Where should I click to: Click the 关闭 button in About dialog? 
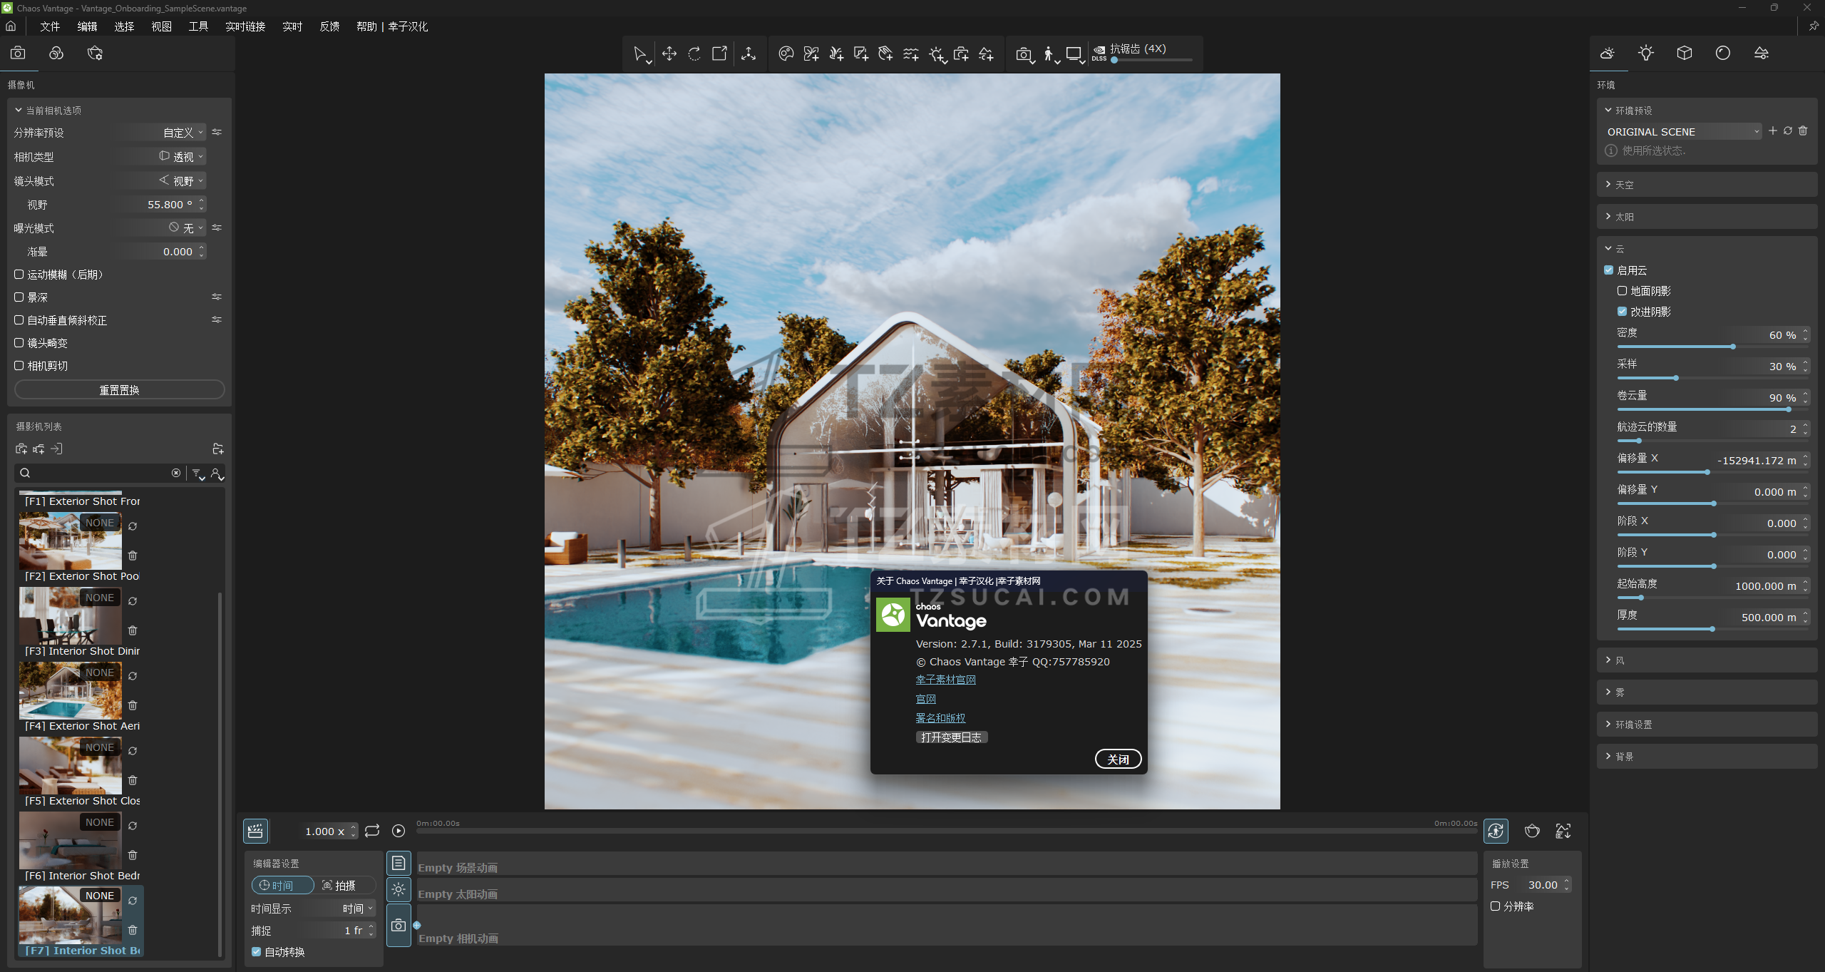click(x=1117, y=759)
